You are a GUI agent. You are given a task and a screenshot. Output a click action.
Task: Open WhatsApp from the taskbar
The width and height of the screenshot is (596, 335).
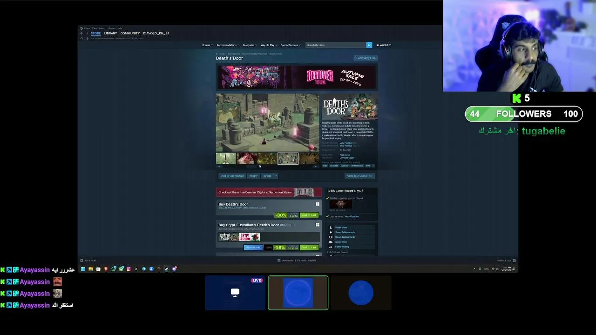[x=114, y=269]
